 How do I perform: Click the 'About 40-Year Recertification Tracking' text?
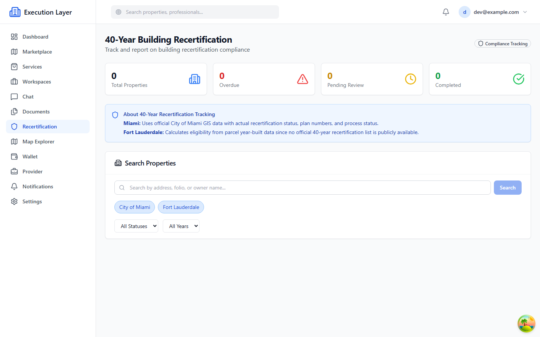coord(169,114)
